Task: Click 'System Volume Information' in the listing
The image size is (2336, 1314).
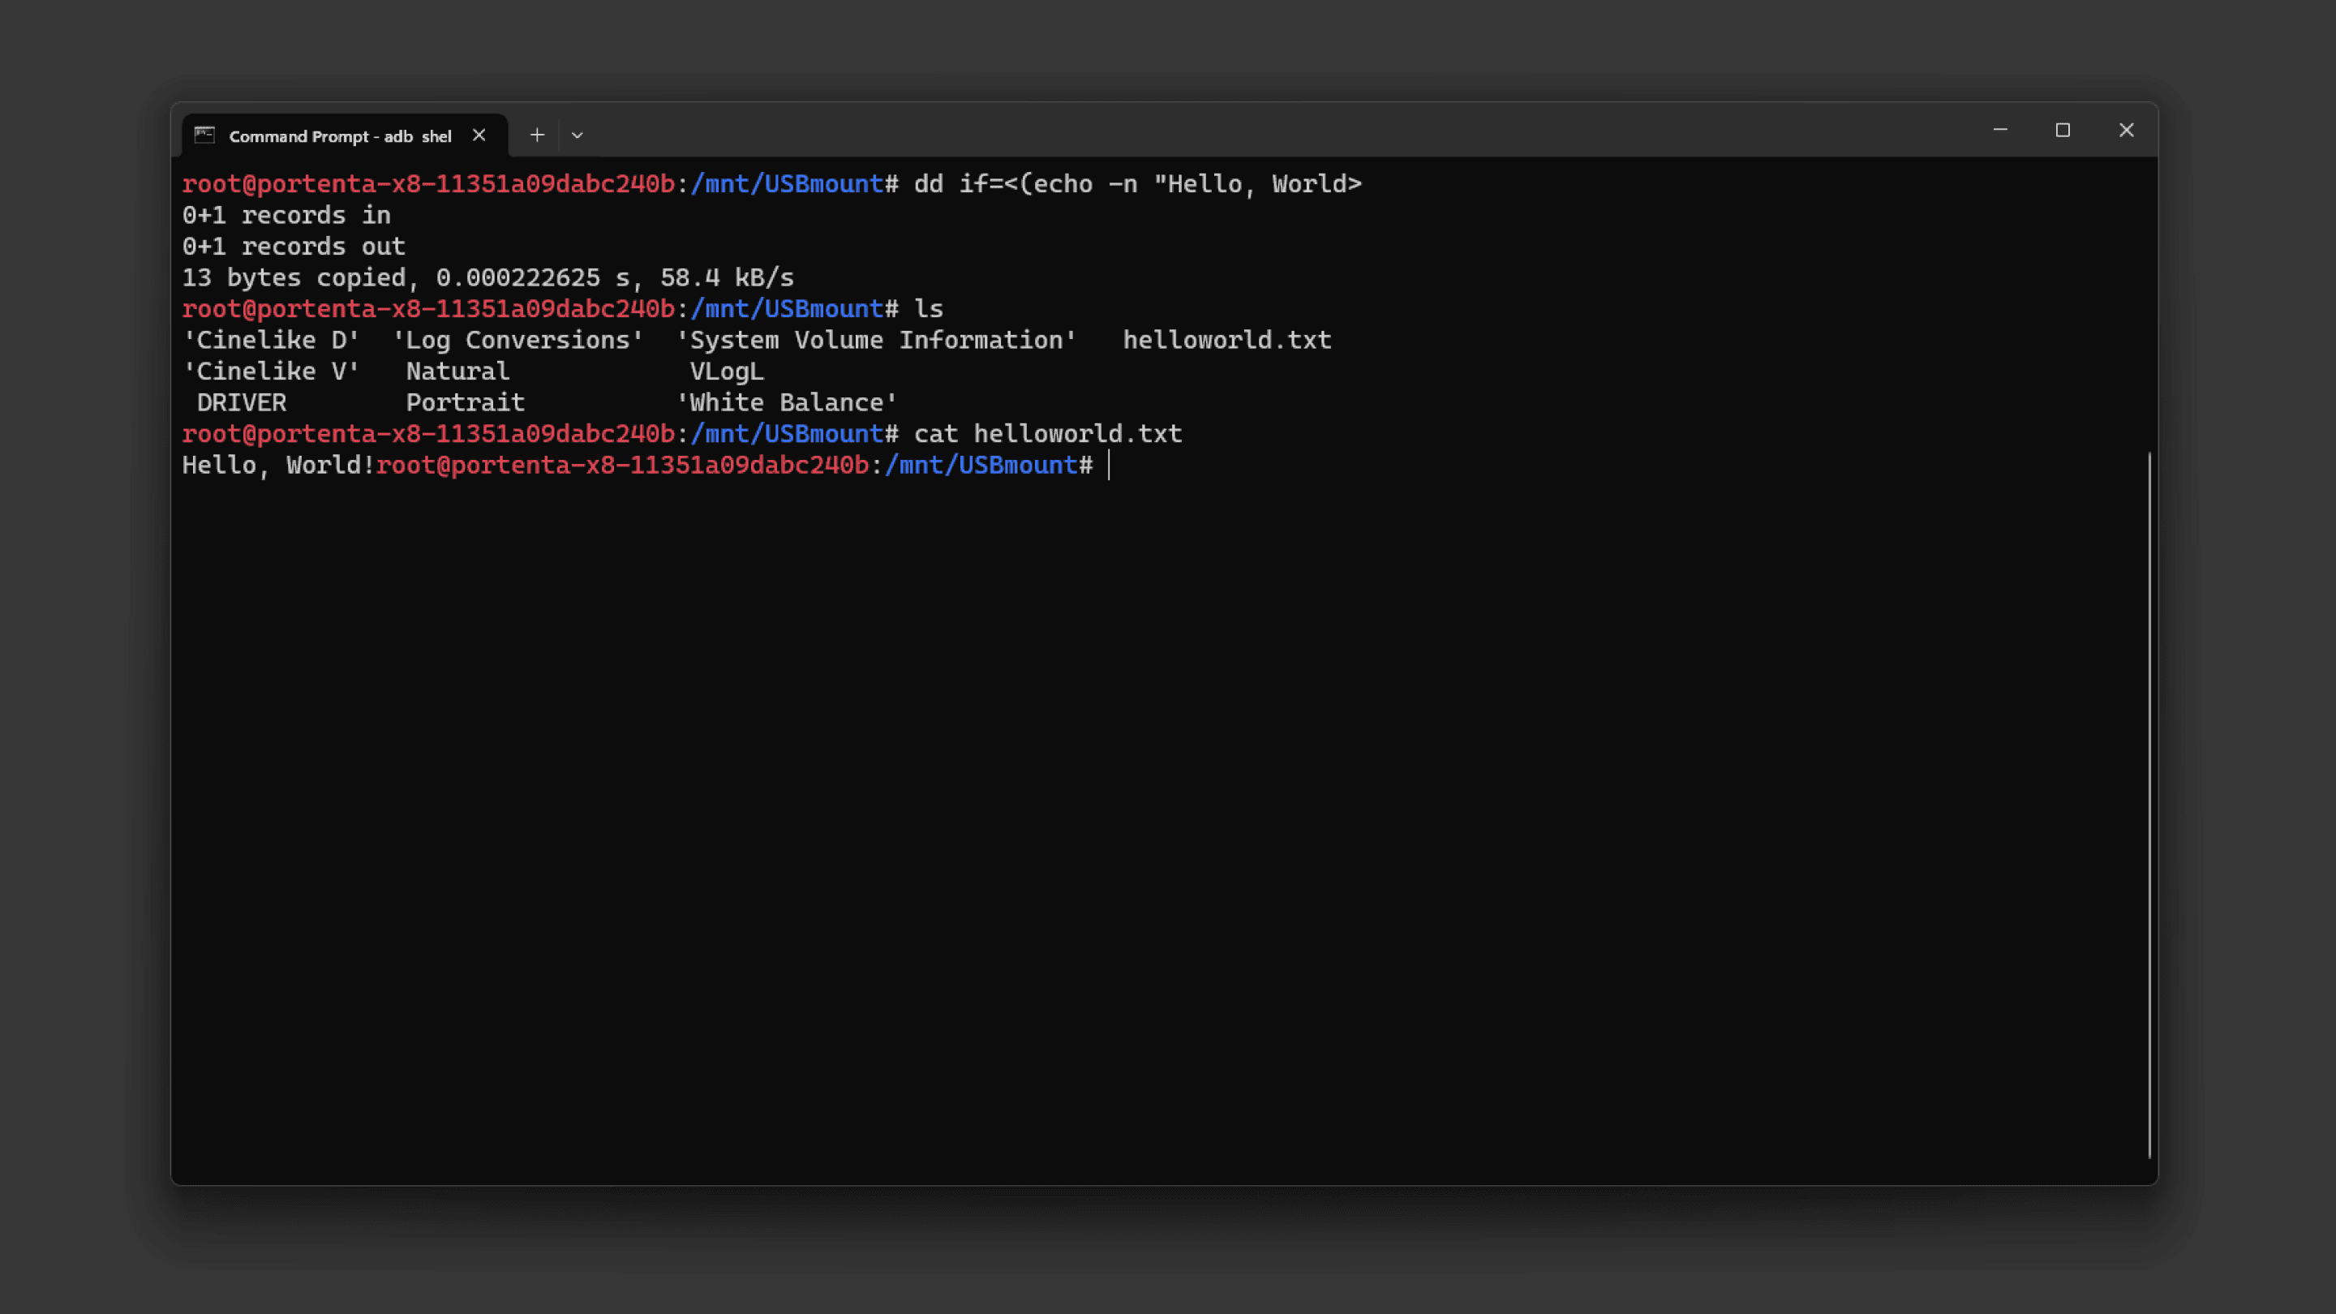Action: [876, 340]
